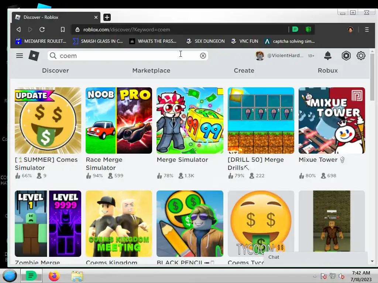Reload the Roblox page
Image resolution: width=378 pixels, height=283 pixels.
click(42, 29)
